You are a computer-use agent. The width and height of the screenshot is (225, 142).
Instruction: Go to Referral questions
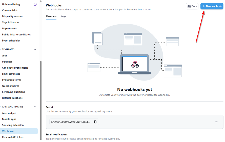click(12, 98)
